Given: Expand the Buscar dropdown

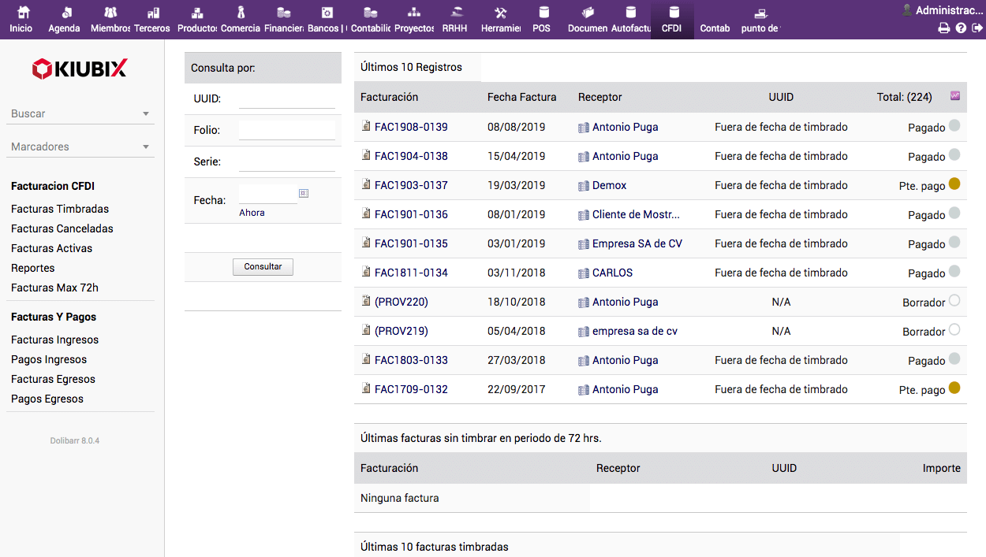Looking at the screenshot, I should point(80,114).
